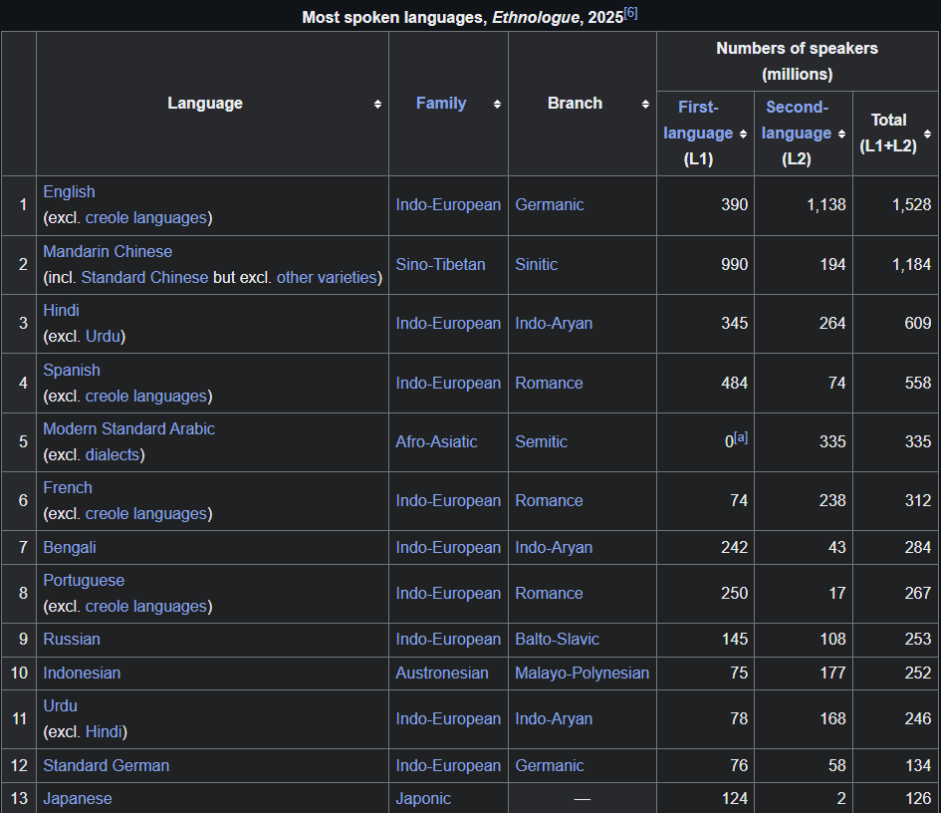Viewport: 941px width, 813px height.
Task: Open the Sinitic branch link
Action: (536, 264)
